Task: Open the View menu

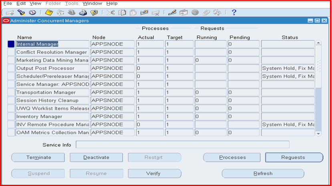Action: (x=35, y=3)
